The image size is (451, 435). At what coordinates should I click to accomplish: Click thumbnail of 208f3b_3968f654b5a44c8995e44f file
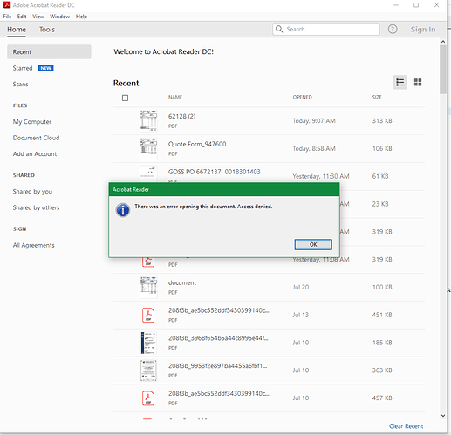[x=148, y=343]
